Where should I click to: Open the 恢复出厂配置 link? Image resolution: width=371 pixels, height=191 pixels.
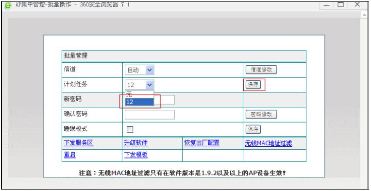coord(202,143)
